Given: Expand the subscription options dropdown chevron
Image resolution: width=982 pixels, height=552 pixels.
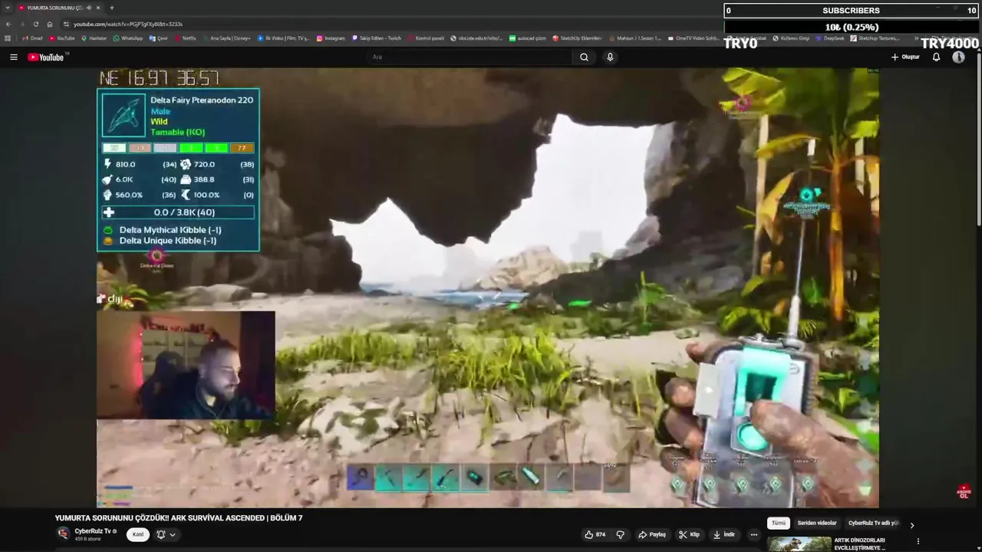Looking at the screenshot, I should pos(173,534).
